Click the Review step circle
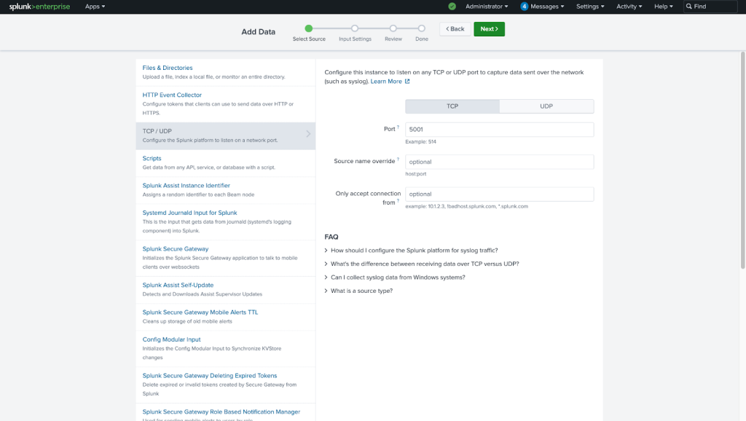746x421 pixels. pos(393,28)
